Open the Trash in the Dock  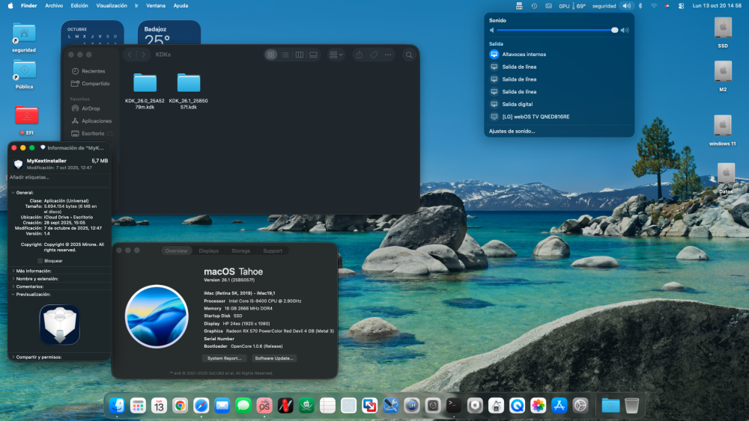coord(631,405)
